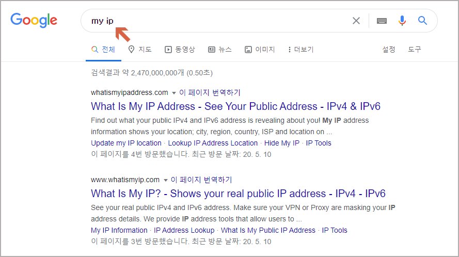The height and width of the screenshot is (257, 459).
Task: Open 'Update my IP location' sitelink
Action: pyautogui.click(x=126, y=143)
